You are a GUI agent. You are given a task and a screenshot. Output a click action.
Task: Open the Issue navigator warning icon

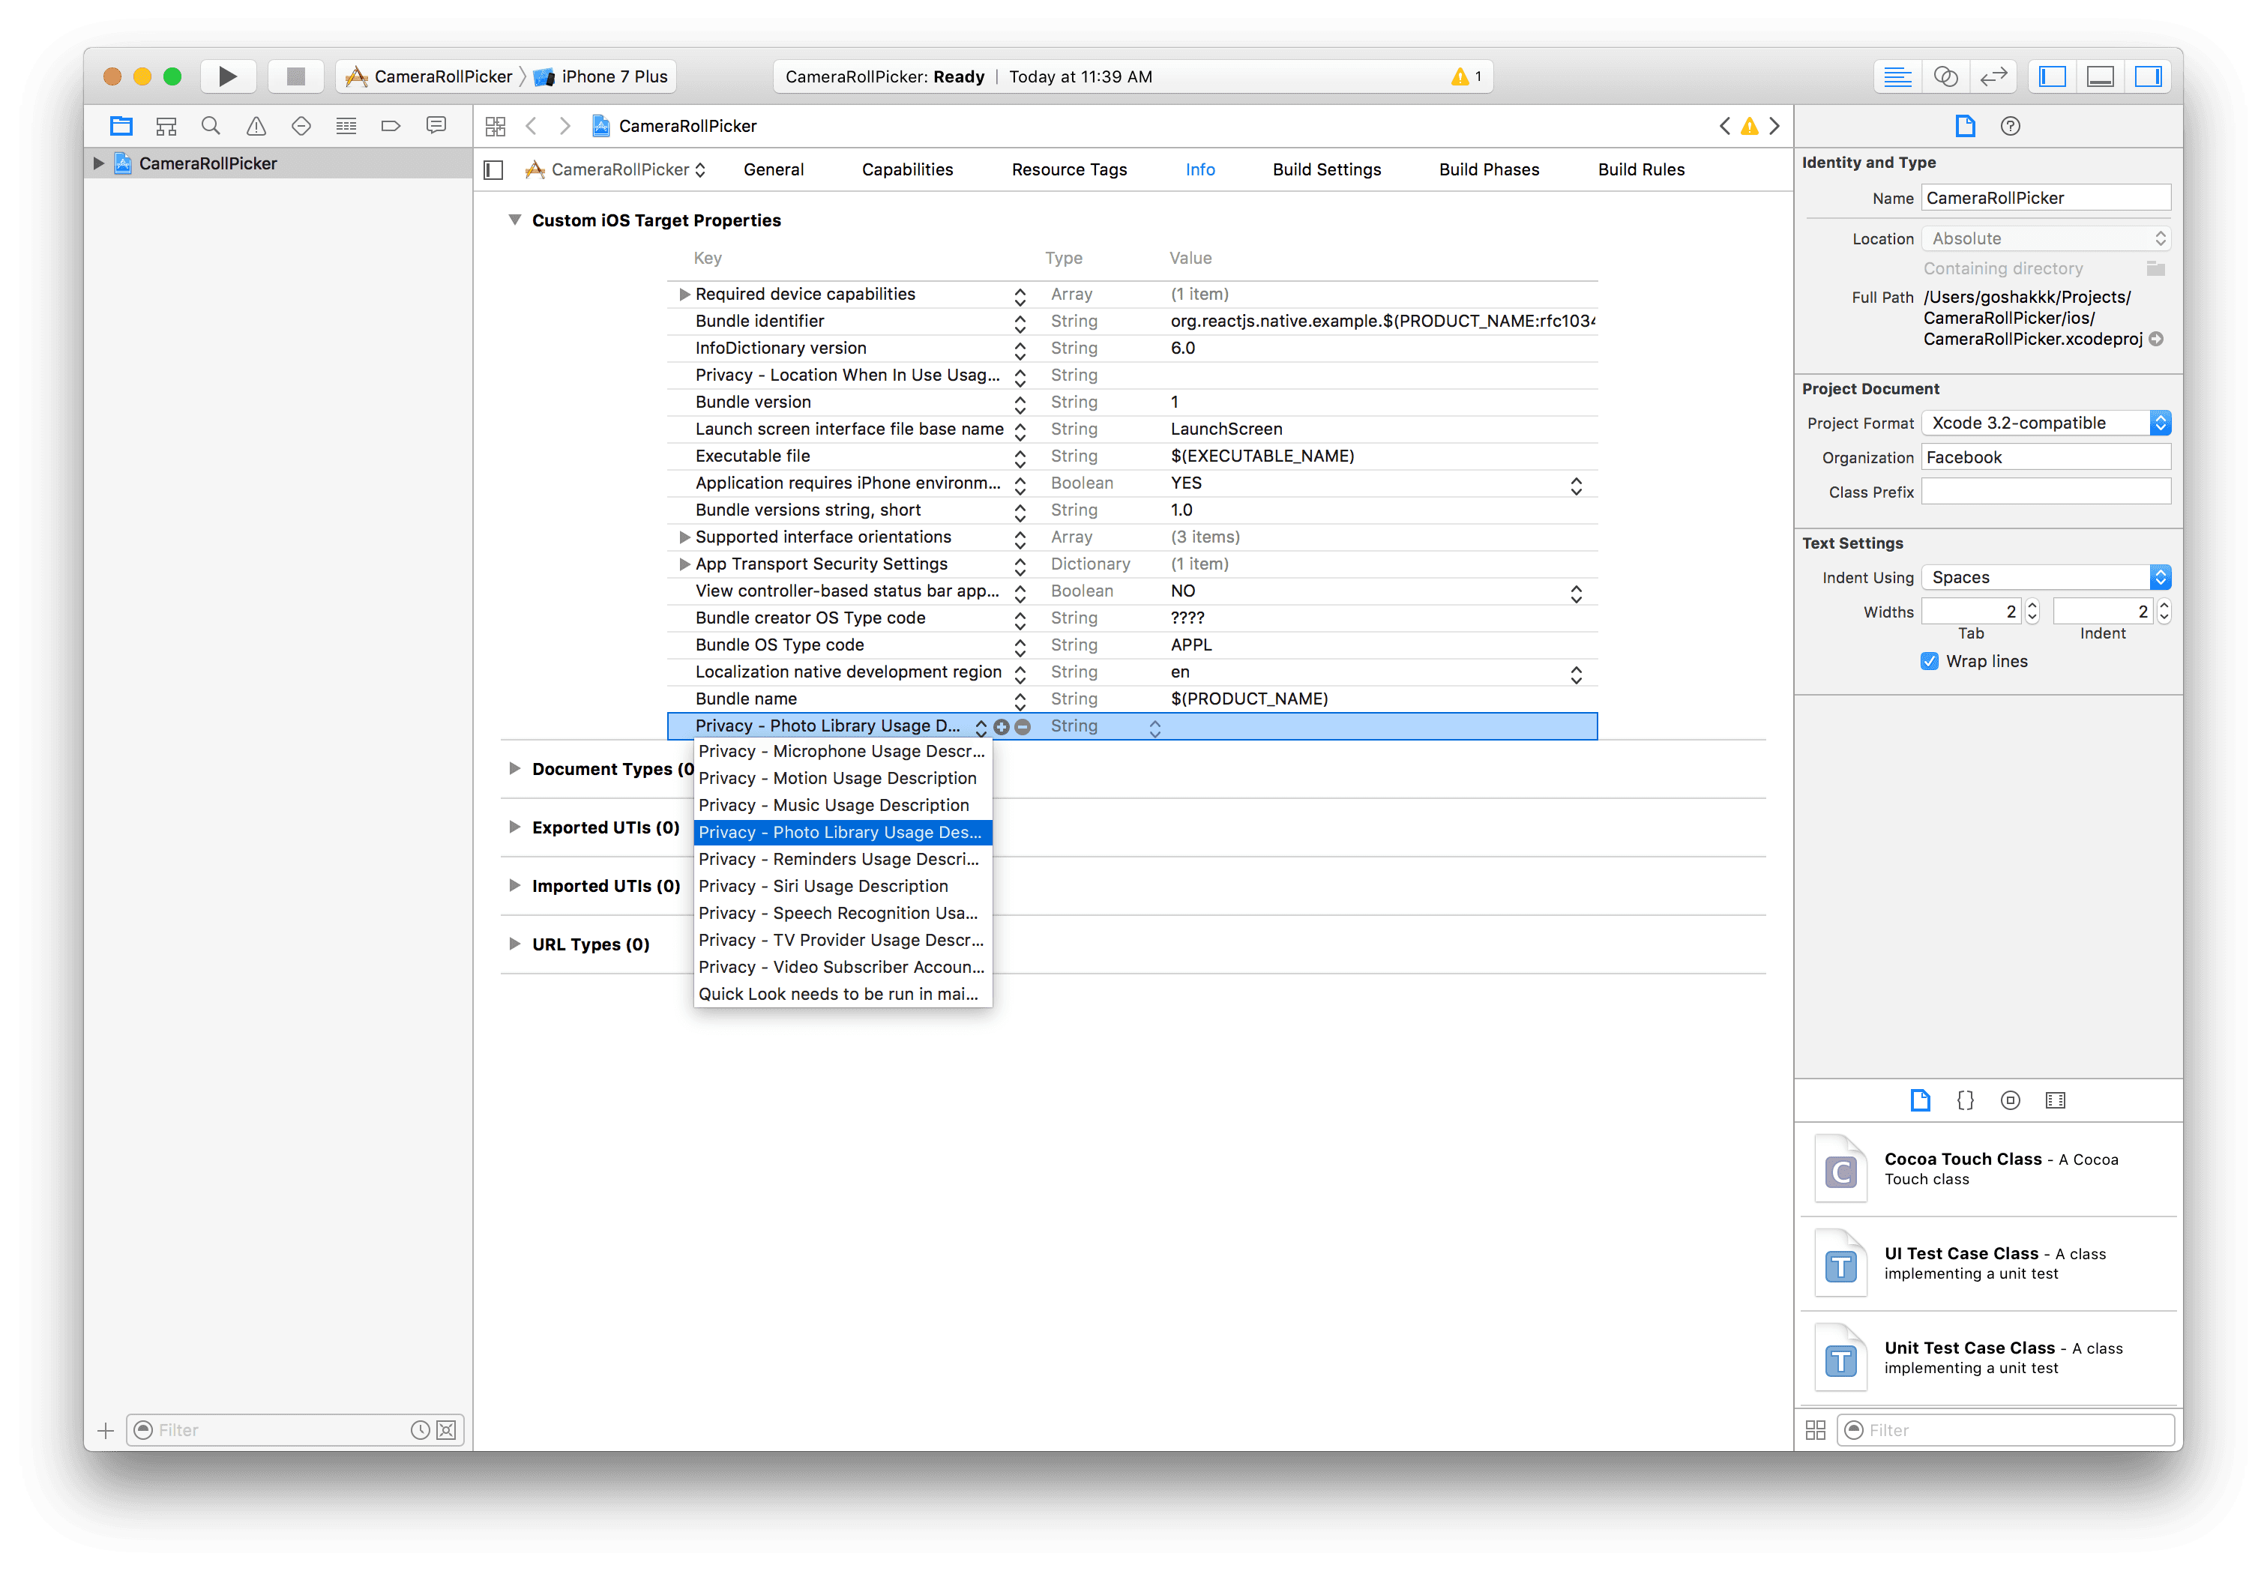coord(256,126)
